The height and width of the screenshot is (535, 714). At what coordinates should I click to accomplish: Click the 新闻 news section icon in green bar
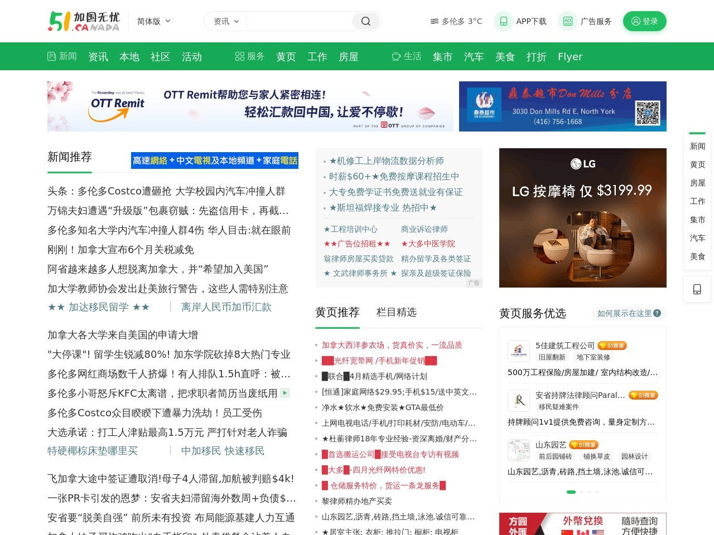(52, 56)
